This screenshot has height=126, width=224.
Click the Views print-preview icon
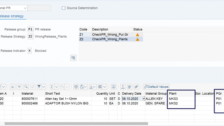coord(84,87)
